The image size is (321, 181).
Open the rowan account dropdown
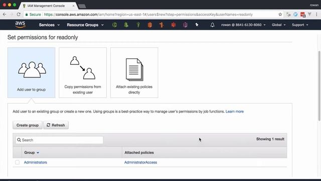tap(243, 25)
